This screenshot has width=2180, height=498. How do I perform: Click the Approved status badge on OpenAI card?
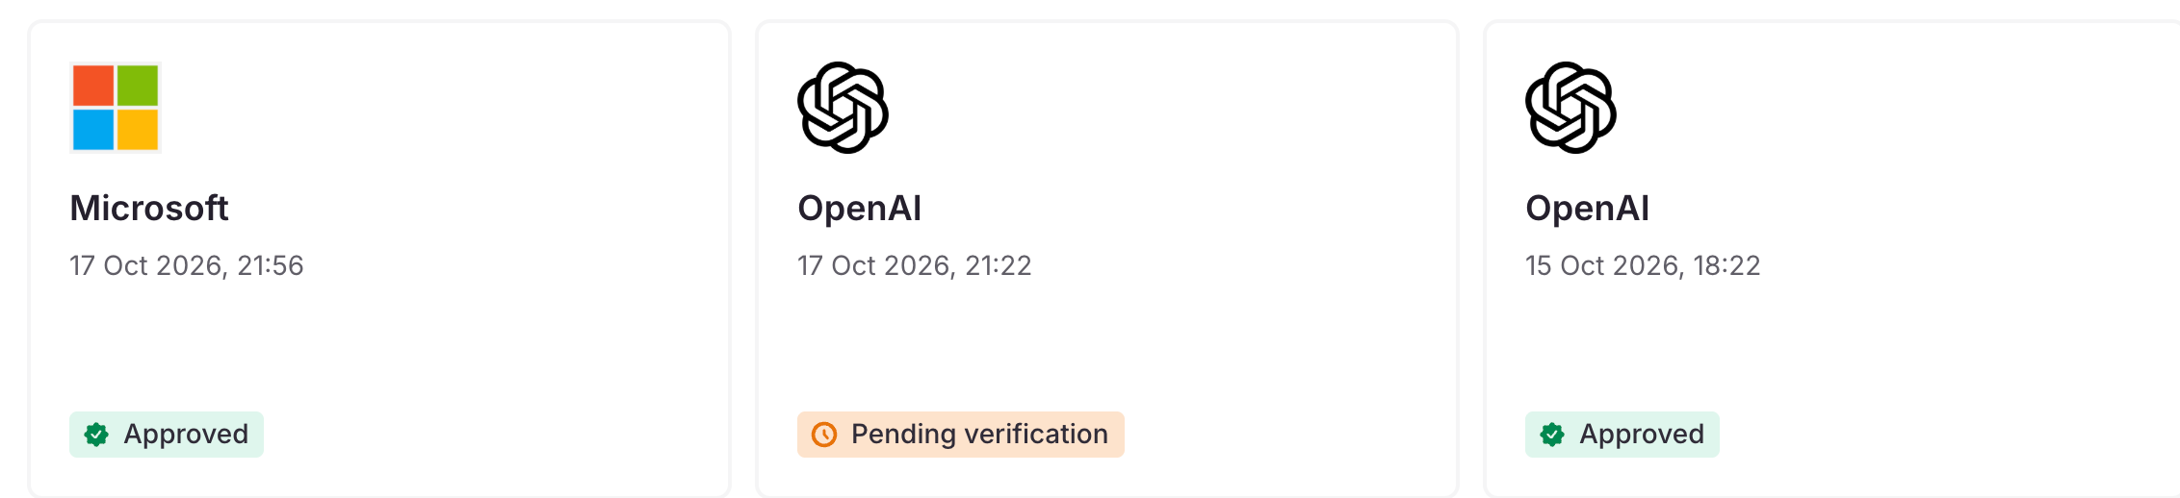click(1622, 435)
